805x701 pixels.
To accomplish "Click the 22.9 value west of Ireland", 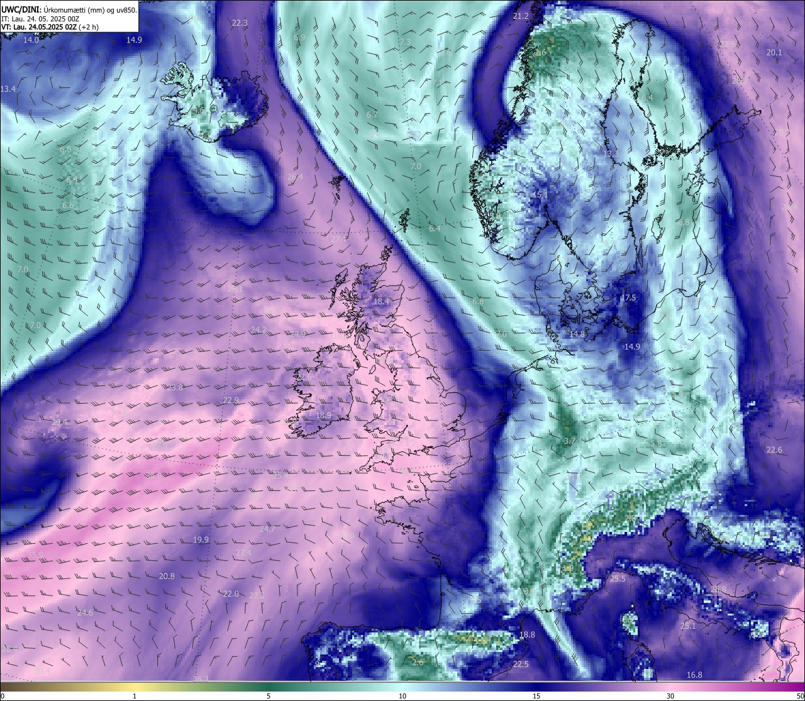I will tap(231, 400).
